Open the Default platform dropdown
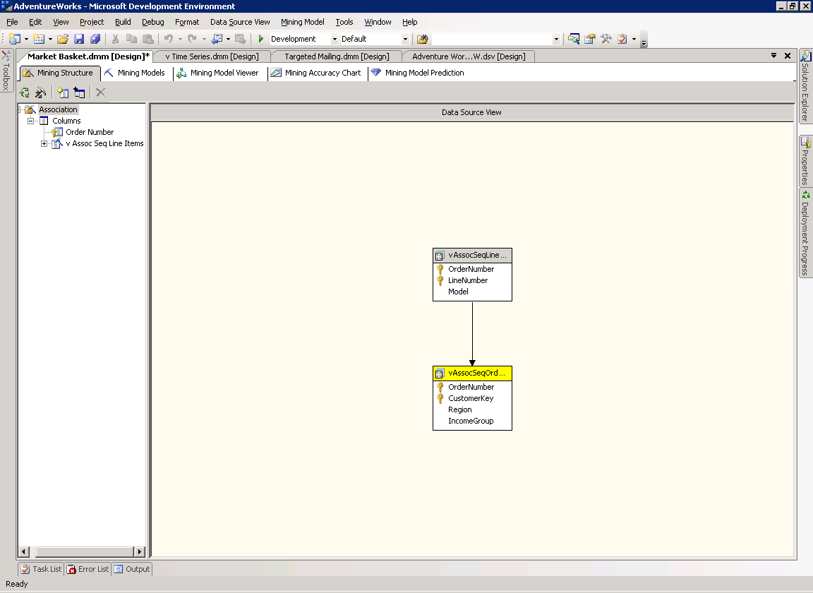 tap(405, 39)
